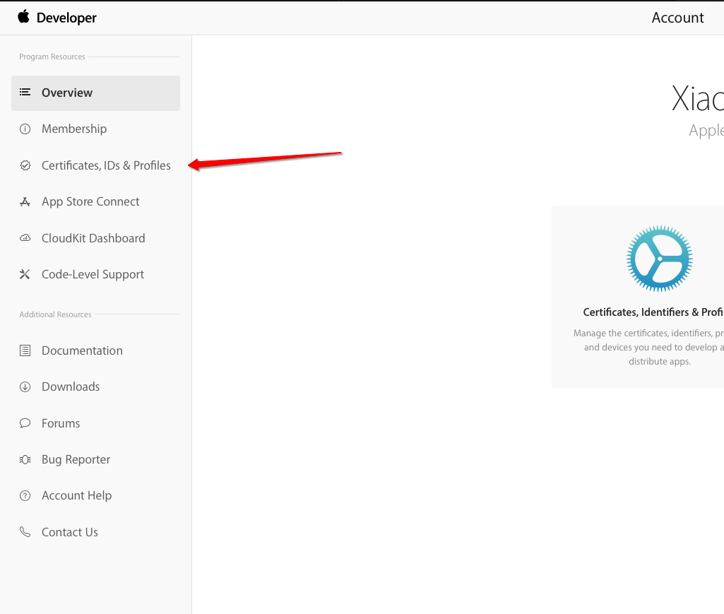Click the Overview list icon
The image size is (724, 614).
click(x=25, y=93)
